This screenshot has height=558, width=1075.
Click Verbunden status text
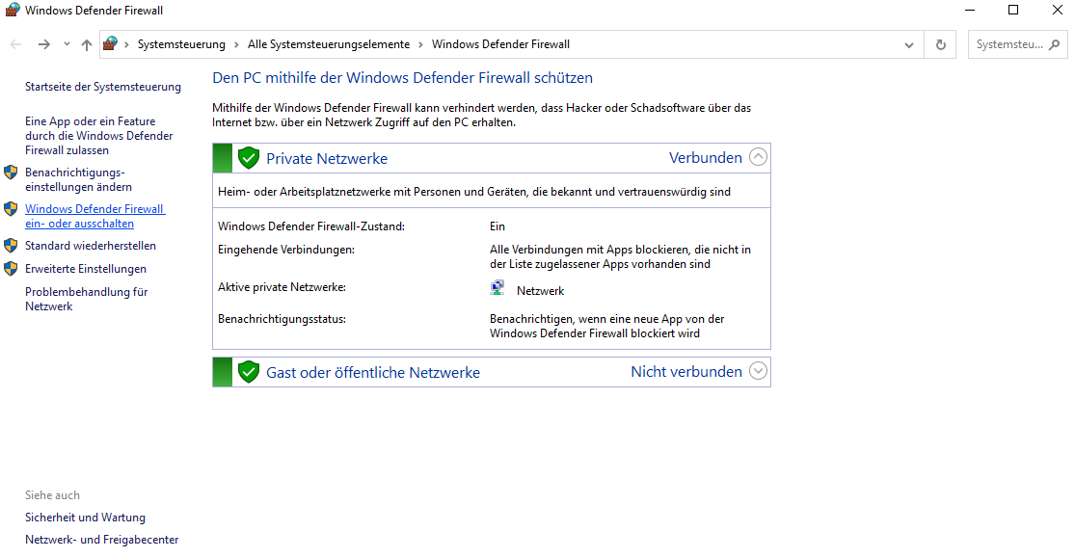click(x=706, y=158)
